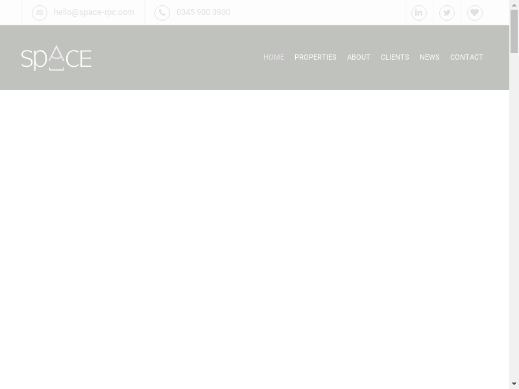Click the phone handset icon
Viewport: 519px width, 389px height.
point(162,13)
